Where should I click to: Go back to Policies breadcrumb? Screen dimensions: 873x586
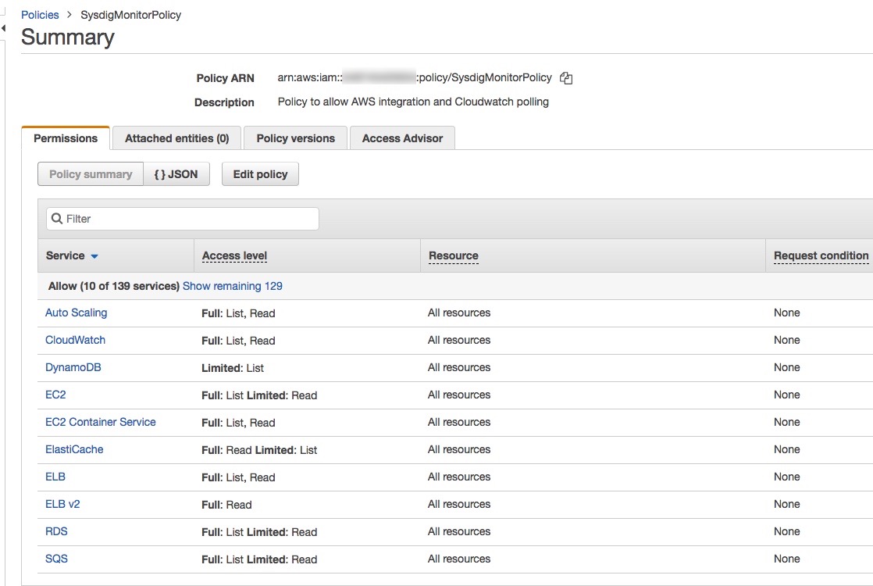40,15
